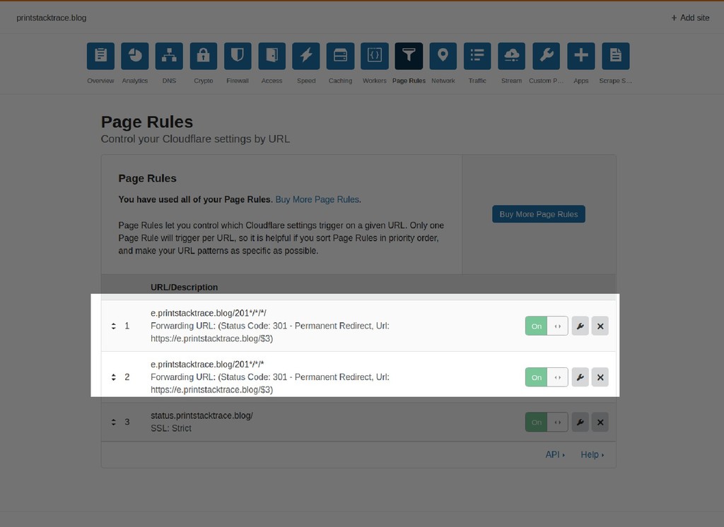Image resolution: width=724 pixels, height=527 pixels.
Task: Open the Speed lightning bolt icon
Action: click(306, 56)
